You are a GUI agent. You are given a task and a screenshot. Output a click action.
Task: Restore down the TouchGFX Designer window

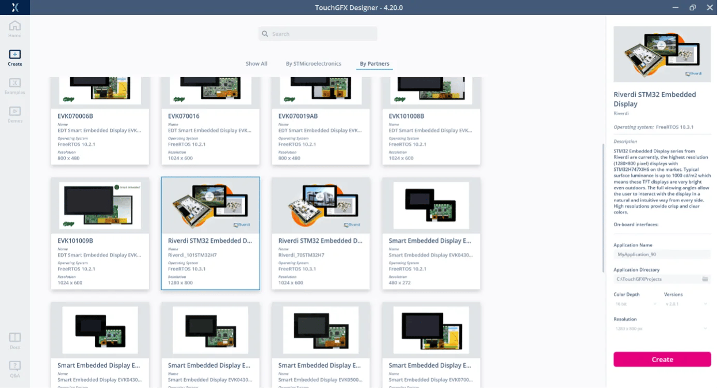point(693,7)
